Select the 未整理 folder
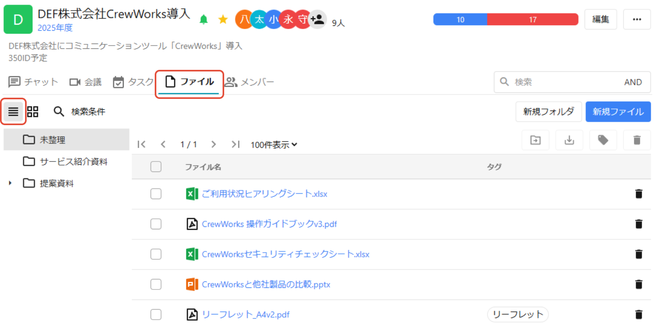This screenshot has width=654, height=329. 66,140
